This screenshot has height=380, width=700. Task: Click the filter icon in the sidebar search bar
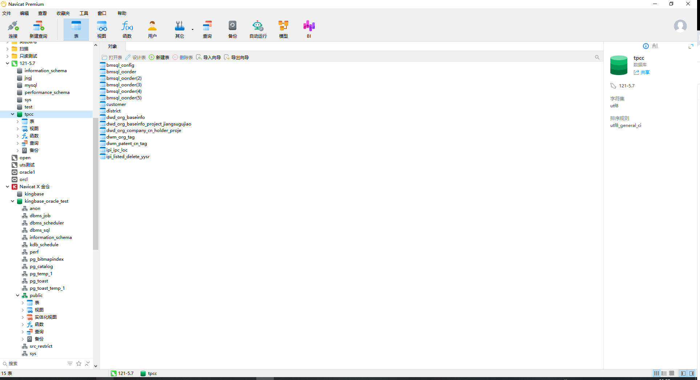point(70,363)
